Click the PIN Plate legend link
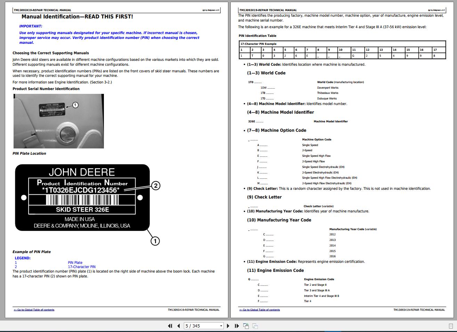Screen dimensions: 457x332 (75, 263)
